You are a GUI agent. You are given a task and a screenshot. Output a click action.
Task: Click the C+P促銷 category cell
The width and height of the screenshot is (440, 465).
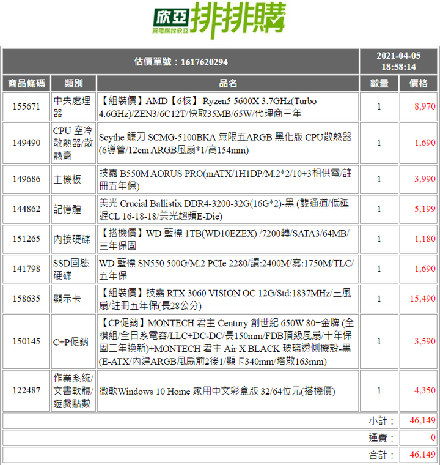click(73, 341)
